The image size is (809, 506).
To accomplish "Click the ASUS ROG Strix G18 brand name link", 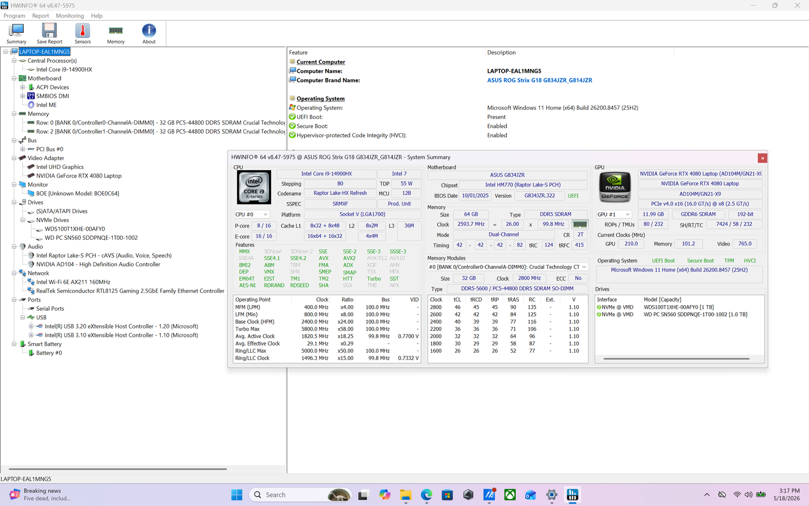I will click(x=540, y=80).
